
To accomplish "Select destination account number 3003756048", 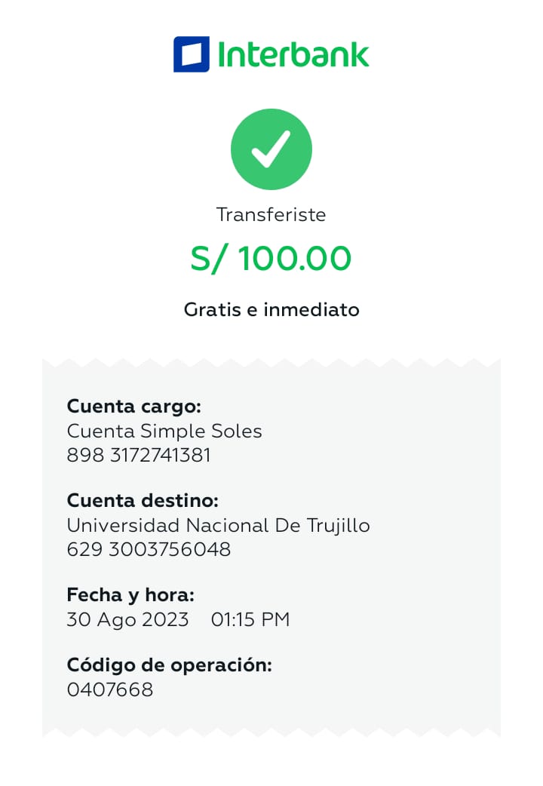I will (170, 550).
